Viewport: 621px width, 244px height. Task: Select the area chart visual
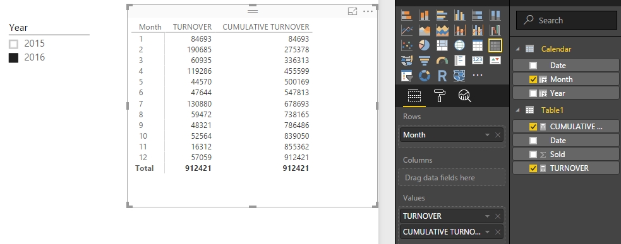coord(424,30)
